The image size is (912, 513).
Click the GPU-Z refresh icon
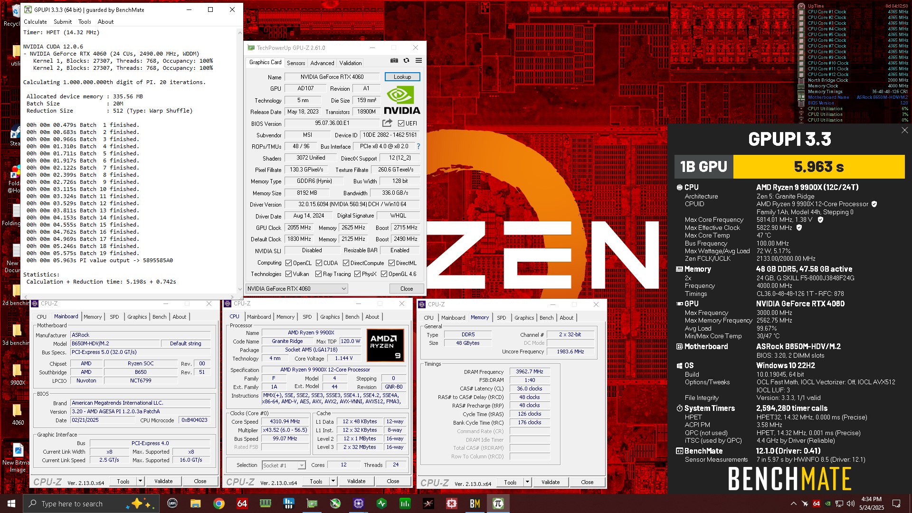pyautogui.click(x=406, y=61)
